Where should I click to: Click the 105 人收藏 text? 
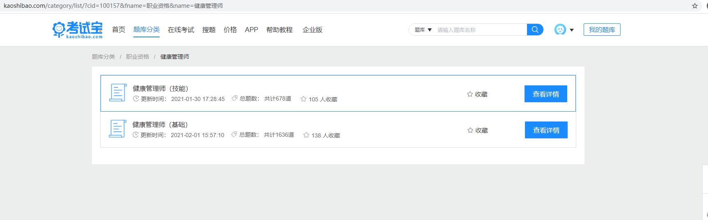click(x=323, y=99)
